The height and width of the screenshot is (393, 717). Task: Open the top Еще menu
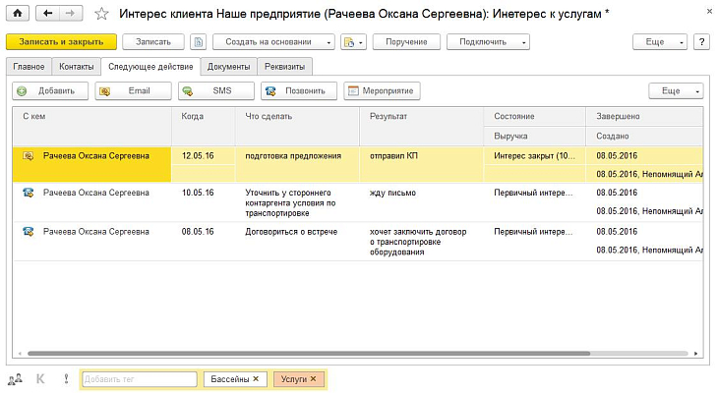click(659, 42)
